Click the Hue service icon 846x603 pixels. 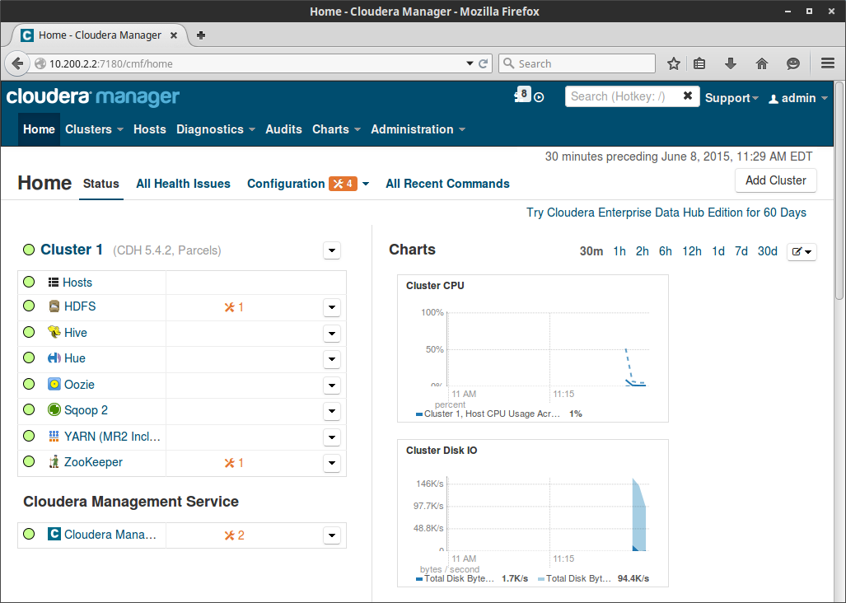coord(54,358)
